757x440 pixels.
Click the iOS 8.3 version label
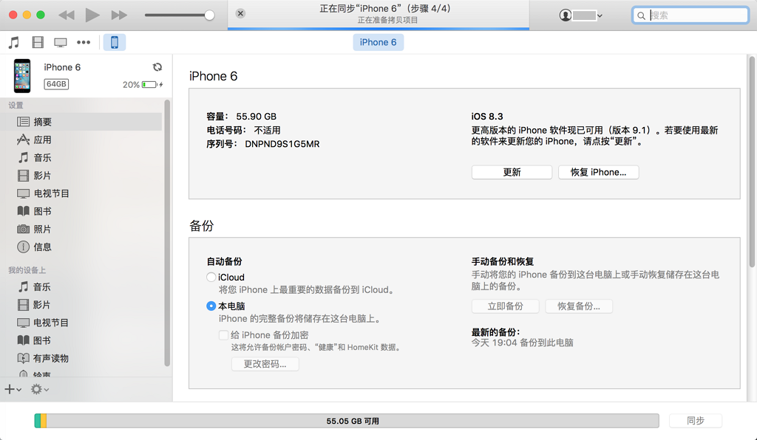[x=487, y=117]
